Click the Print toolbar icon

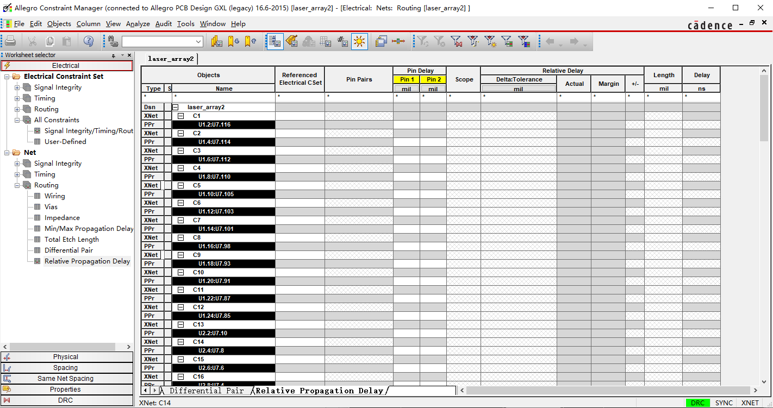pyautogui.click(x=10, y=41)
